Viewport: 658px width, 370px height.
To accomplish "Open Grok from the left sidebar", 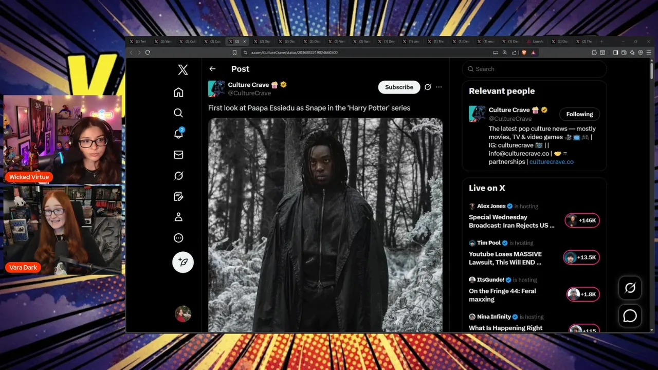I will pyautogui.click(x=178, y=176).
